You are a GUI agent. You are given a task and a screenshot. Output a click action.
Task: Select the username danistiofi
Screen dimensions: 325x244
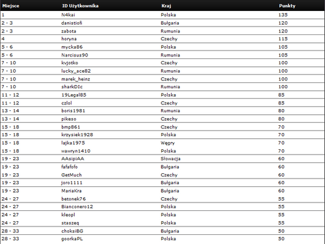pos(71,23)
